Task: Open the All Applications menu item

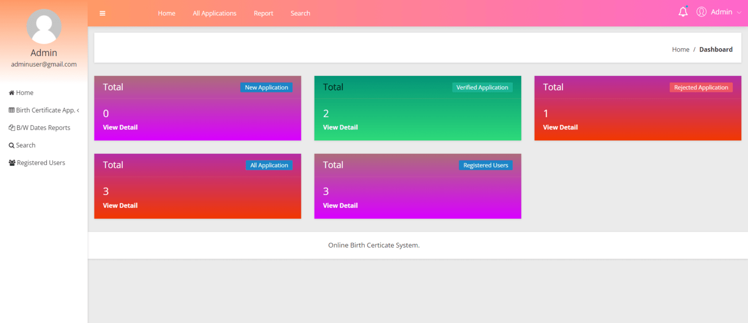Action: (214, 13)
